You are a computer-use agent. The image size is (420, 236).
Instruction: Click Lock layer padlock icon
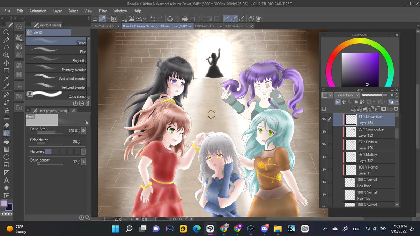[356, 102]
